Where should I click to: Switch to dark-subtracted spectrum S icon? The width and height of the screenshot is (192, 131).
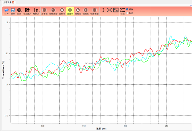[x=53, y=11]
